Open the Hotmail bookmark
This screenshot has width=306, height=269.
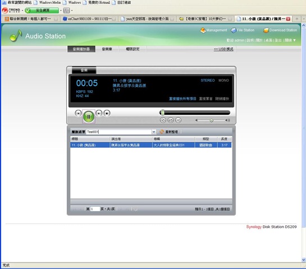point(97,3)
